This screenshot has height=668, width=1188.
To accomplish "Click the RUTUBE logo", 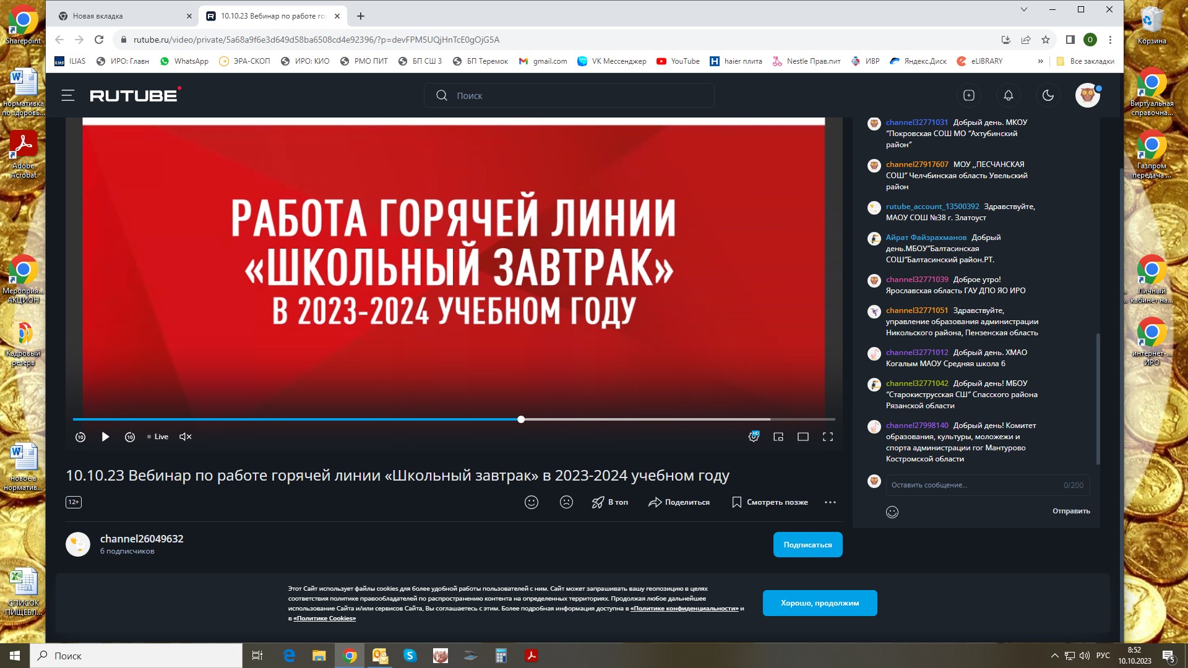I will 136,95.
